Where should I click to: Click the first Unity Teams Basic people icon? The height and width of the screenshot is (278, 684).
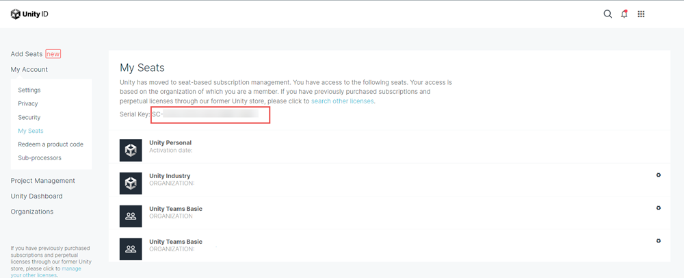coord(131,216)
